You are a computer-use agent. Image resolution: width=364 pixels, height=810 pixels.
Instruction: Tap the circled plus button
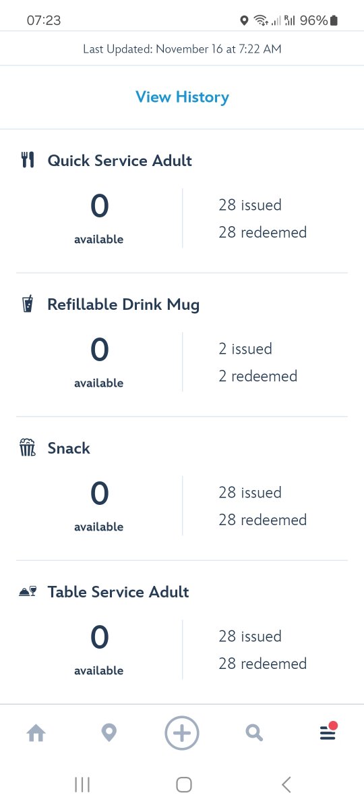pos(182,733)
